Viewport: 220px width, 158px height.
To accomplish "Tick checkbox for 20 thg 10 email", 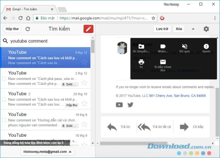I will point(4,99).
